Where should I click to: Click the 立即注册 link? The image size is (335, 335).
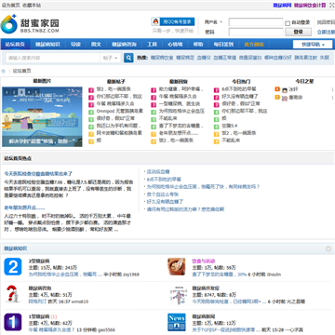pos(326,32)
